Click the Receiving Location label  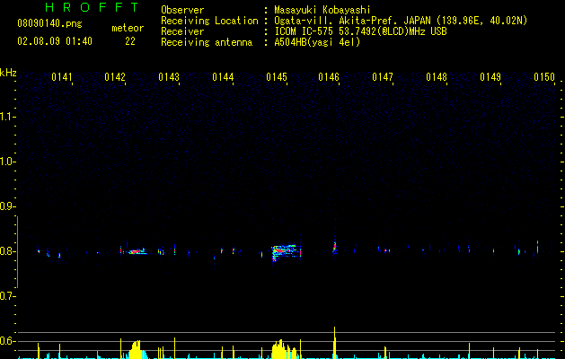pos(209,21)
